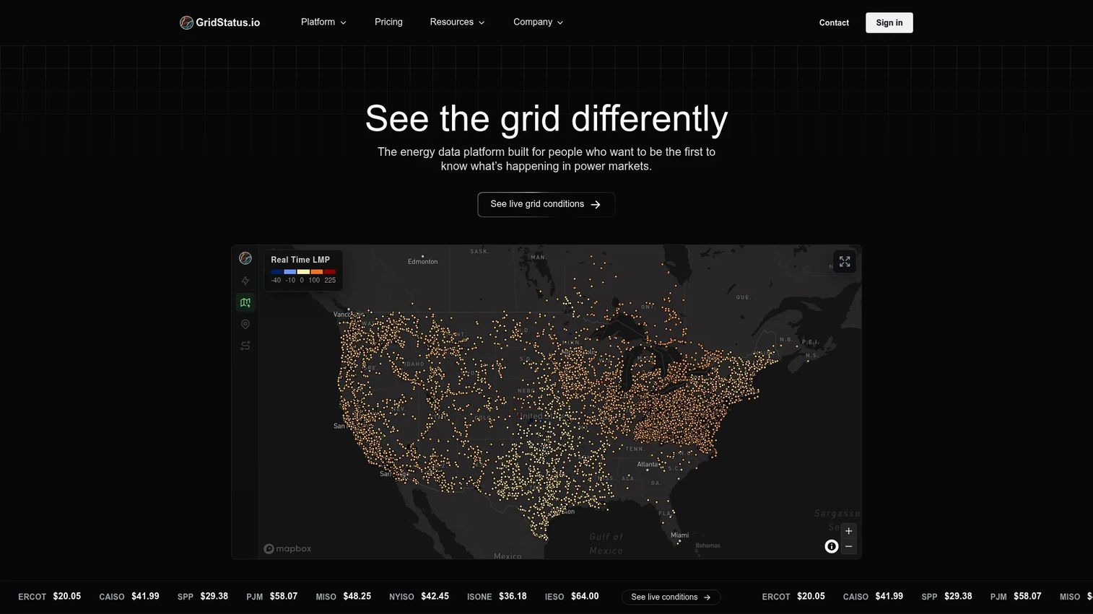Click the Edmonton label on the map
Image resolution: width=1093 pixels, height=614 pixels.
422,261
